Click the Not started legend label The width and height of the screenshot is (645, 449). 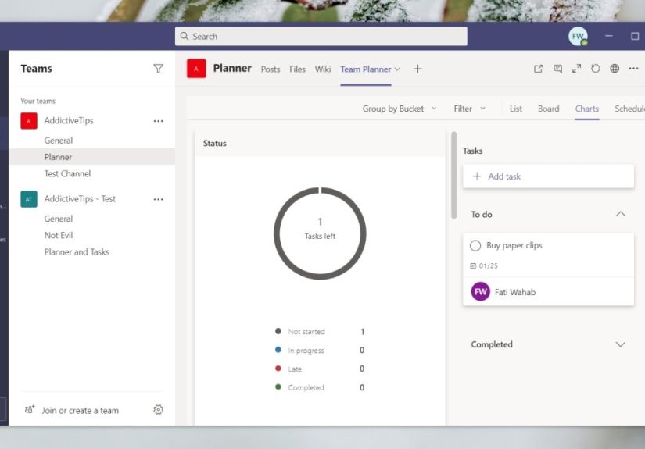306,332
